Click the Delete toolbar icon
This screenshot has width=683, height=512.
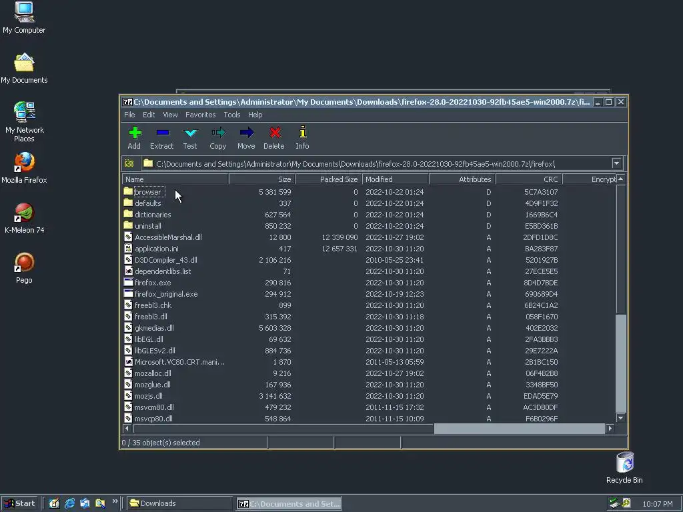coord(274,133)
